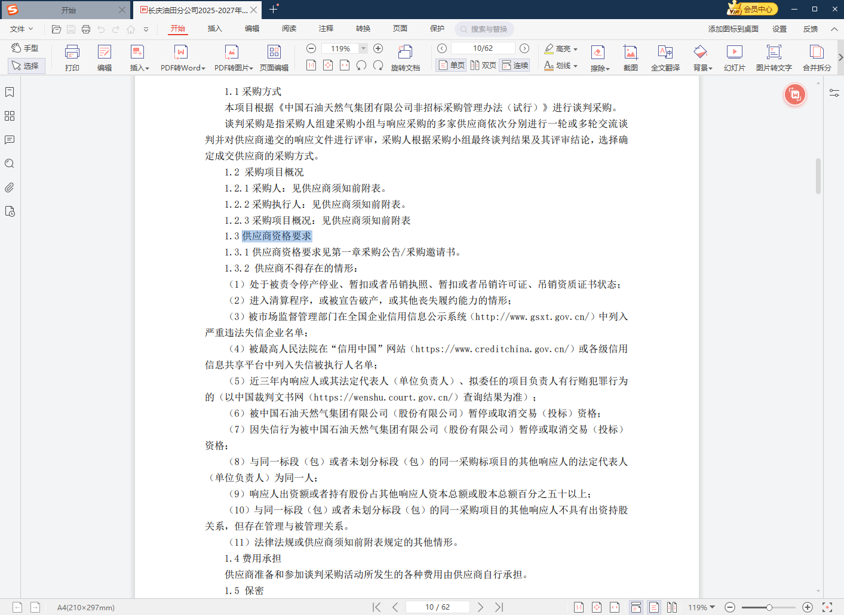
Task: Collapse the ribbon with the chevron
Action: (834, 29)
